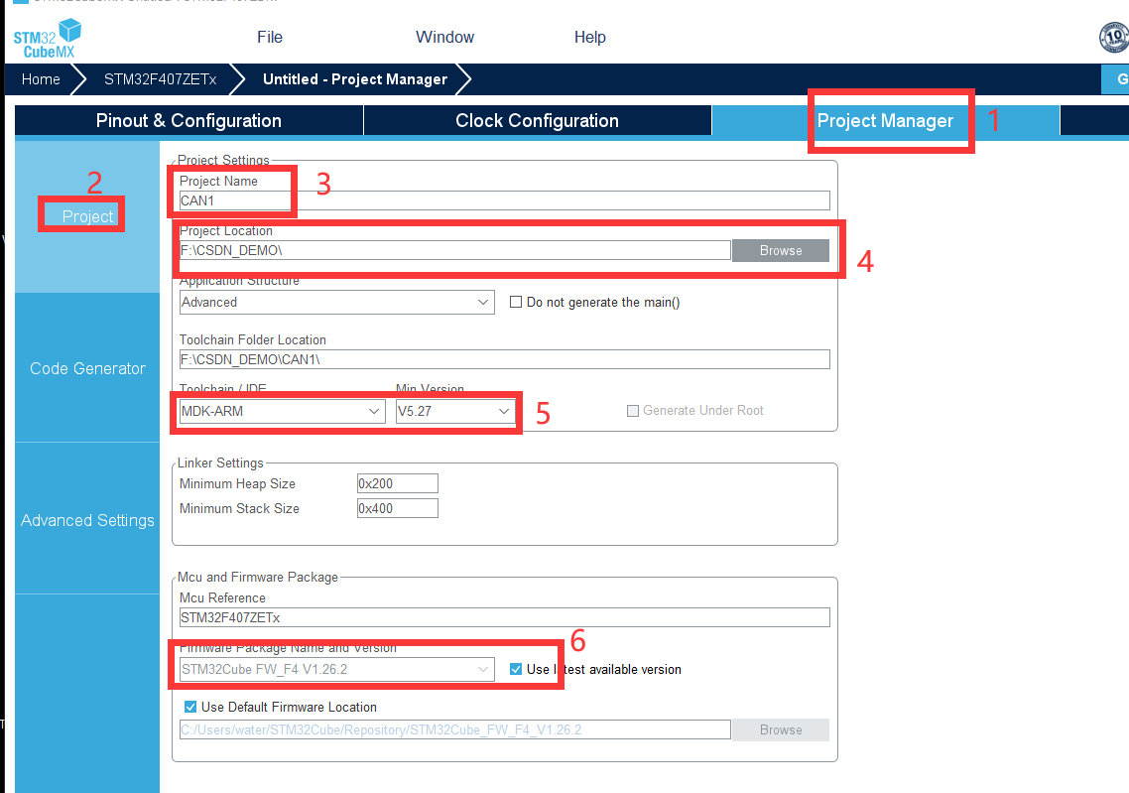Open the File menu
This screenshot has height=793, width=1129.
269,38
